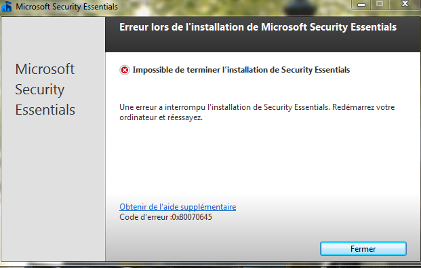
Task: Click the empty gray sidebar below Essentials
Action: click(x=53, y=188)
